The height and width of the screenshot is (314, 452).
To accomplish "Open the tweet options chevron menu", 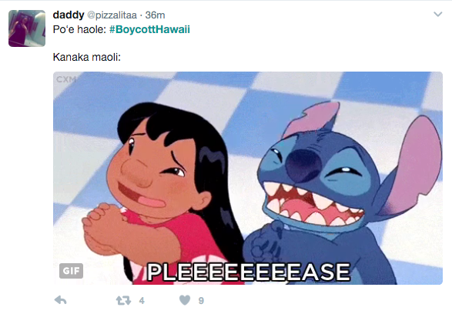I will pyautogui.click(x=438, y=14).
